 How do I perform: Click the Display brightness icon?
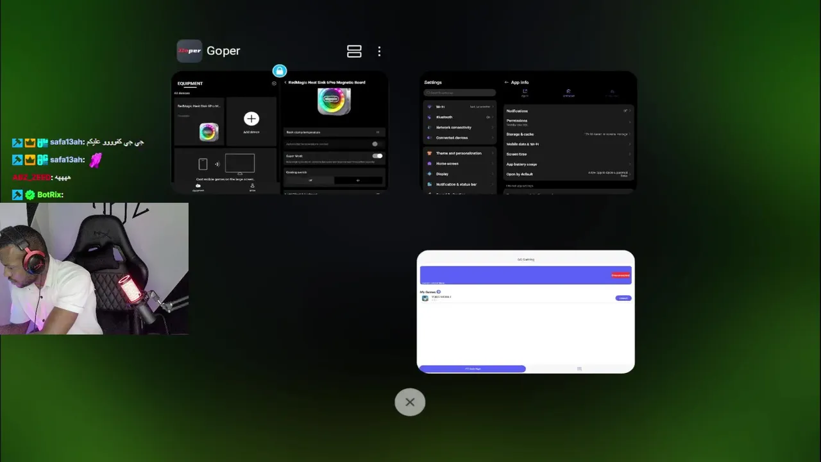tap(429, 174)
